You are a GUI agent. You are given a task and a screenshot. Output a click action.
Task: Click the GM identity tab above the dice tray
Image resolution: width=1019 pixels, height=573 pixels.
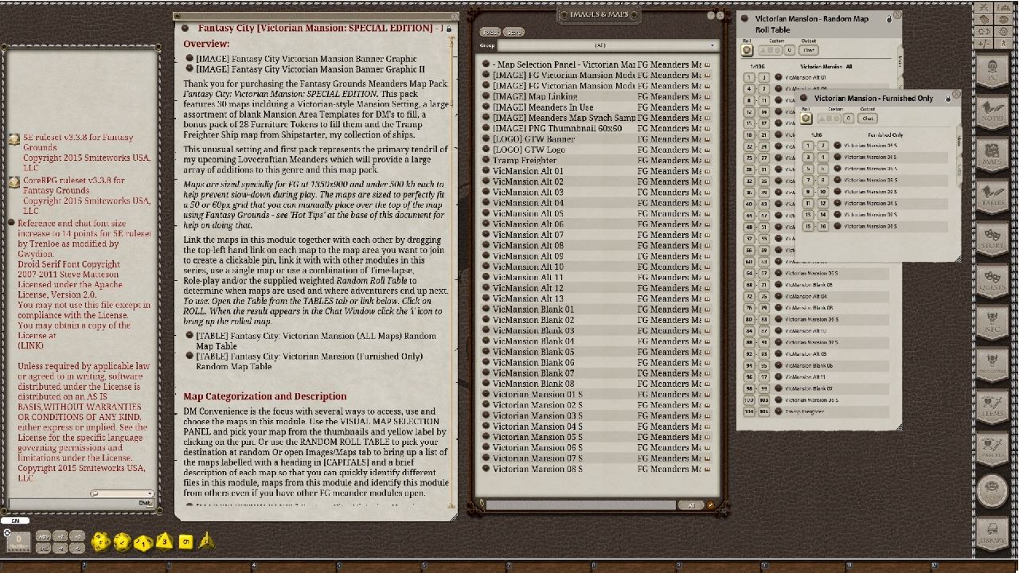(14, 520)
